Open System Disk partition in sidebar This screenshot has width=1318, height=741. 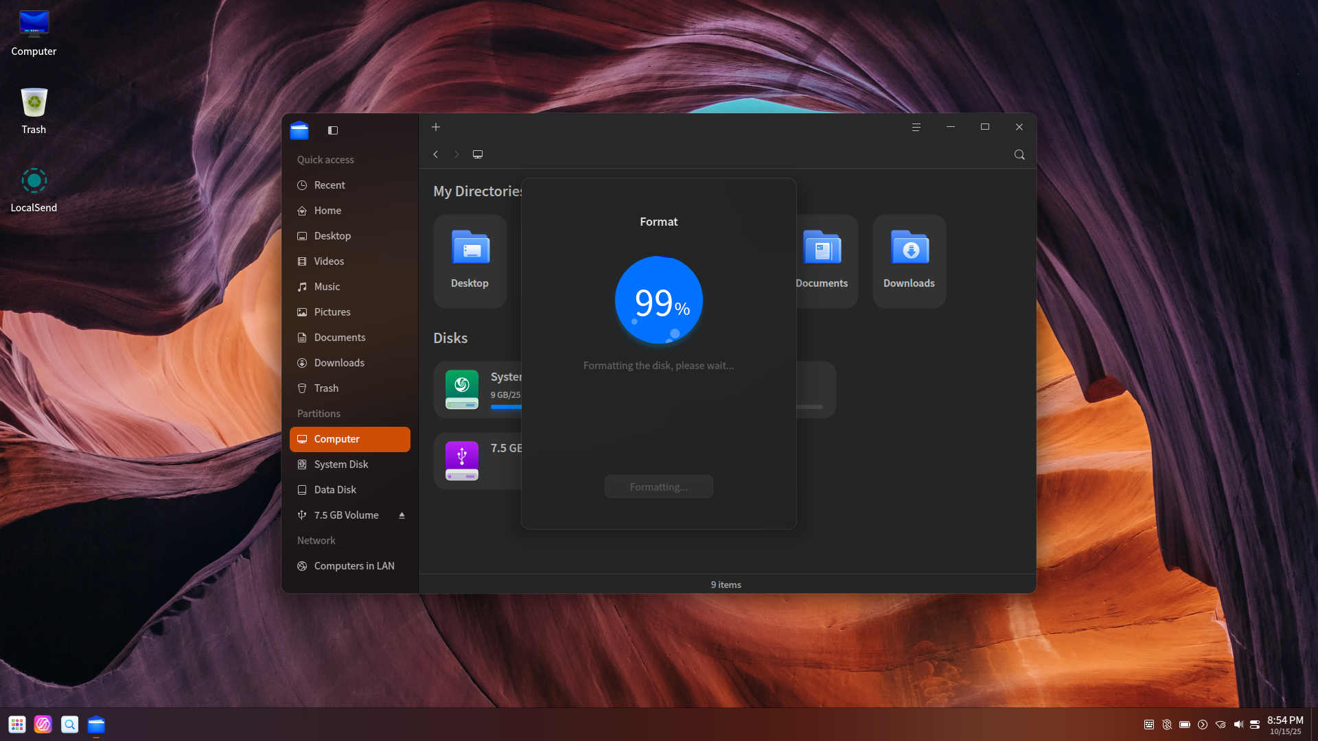point(340,464)
